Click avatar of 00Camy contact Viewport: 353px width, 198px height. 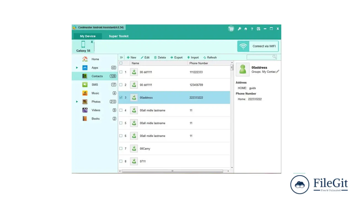pyautogui.click(x=134, y=148)
